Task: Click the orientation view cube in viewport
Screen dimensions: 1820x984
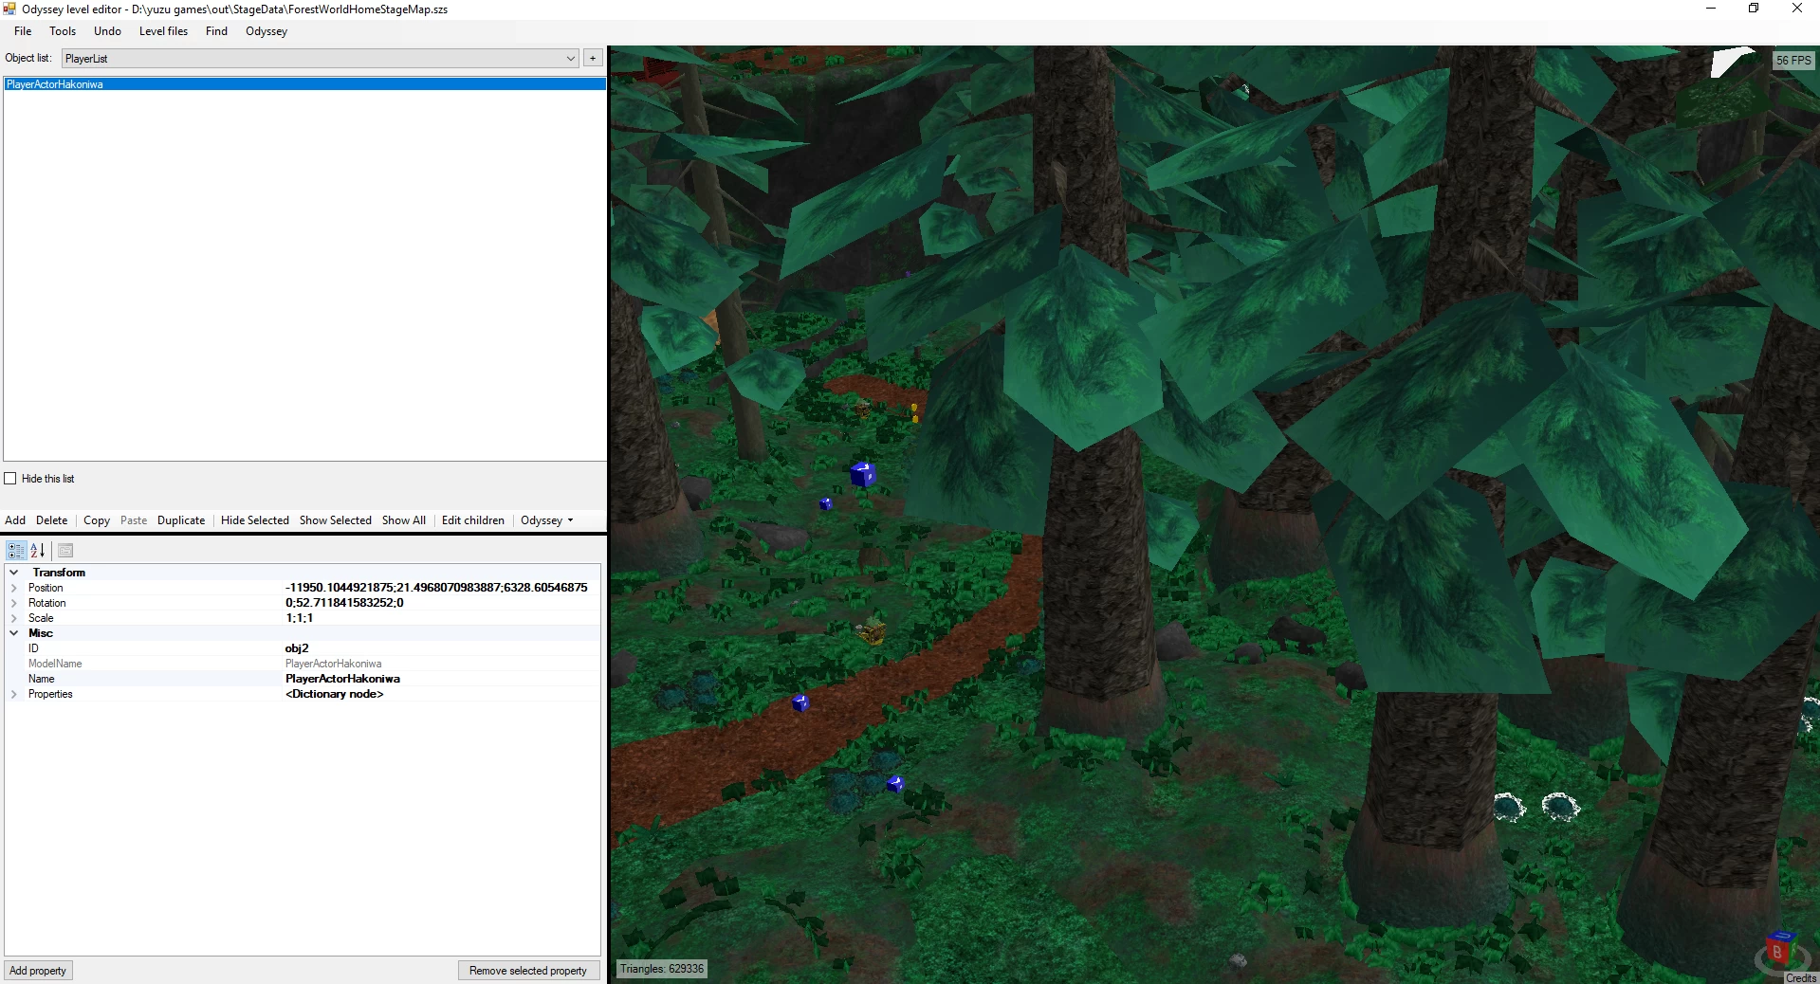Action: coord(1778,951)
